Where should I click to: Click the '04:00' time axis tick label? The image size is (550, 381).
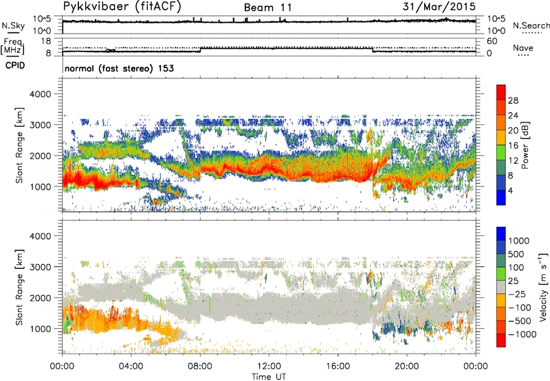131,367
